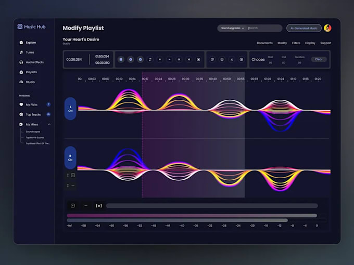This screenshot has width=354, height=265.
Task: Select Soundscapes under My Mixes
Action: [x=33, y=131]
